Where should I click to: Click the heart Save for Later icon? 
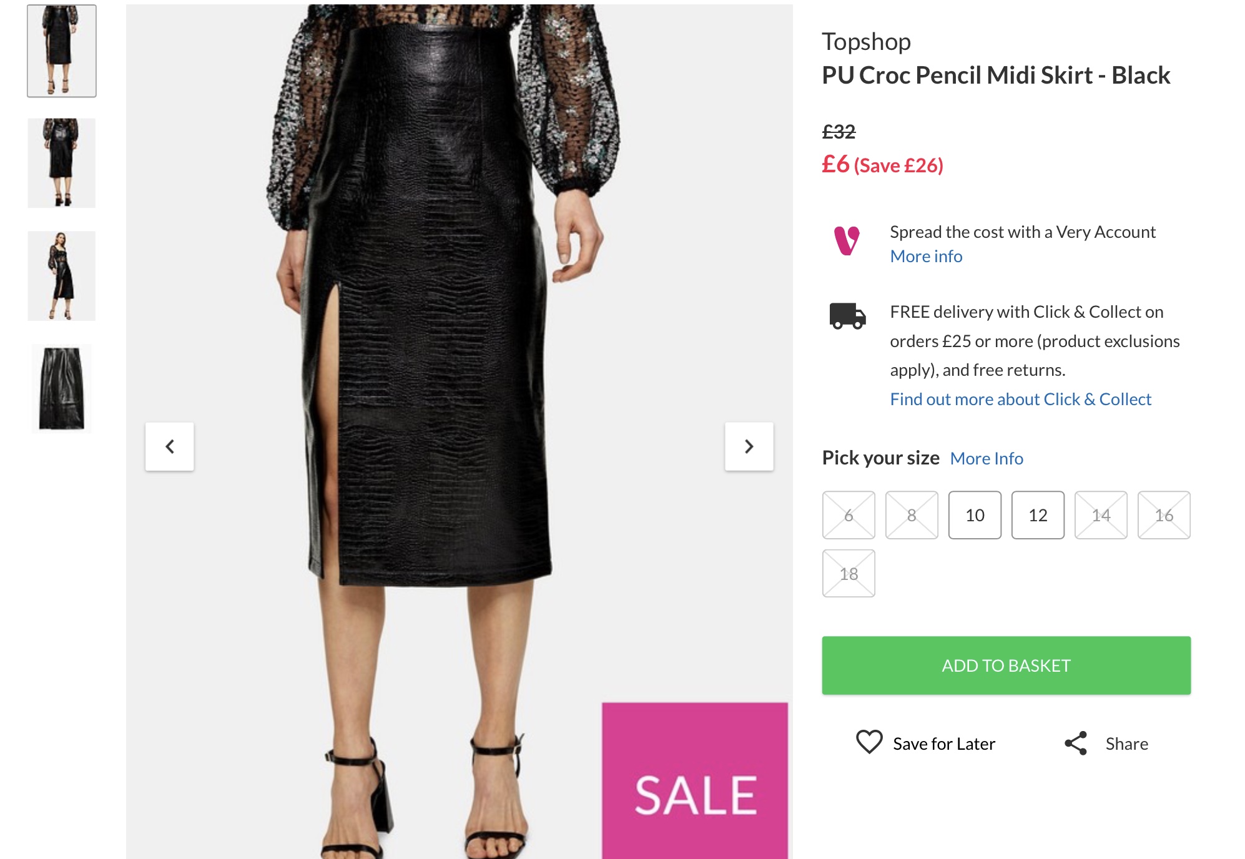tap(869, 742)
